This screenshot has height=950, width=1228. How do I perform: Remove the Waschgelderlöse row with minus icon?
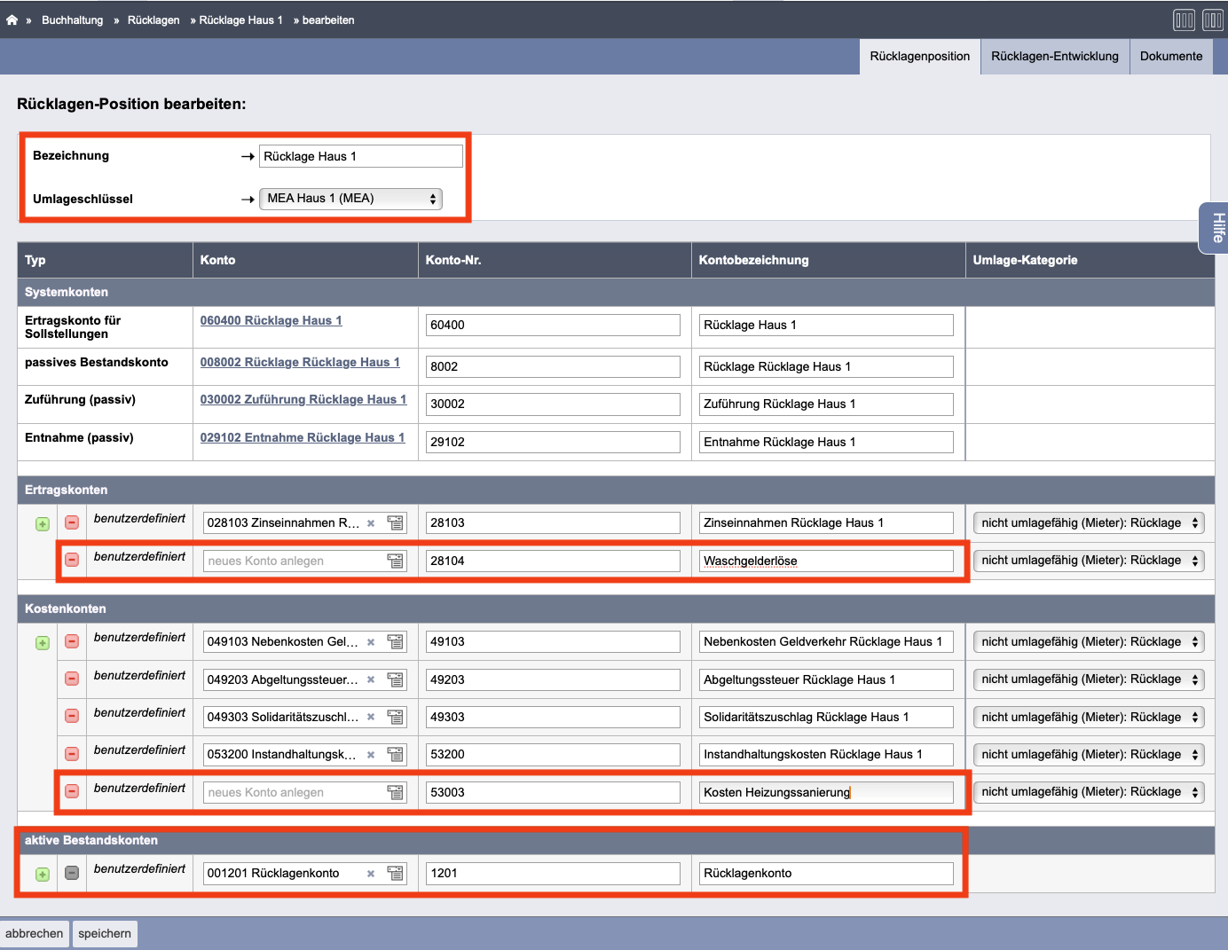(72, 560)
